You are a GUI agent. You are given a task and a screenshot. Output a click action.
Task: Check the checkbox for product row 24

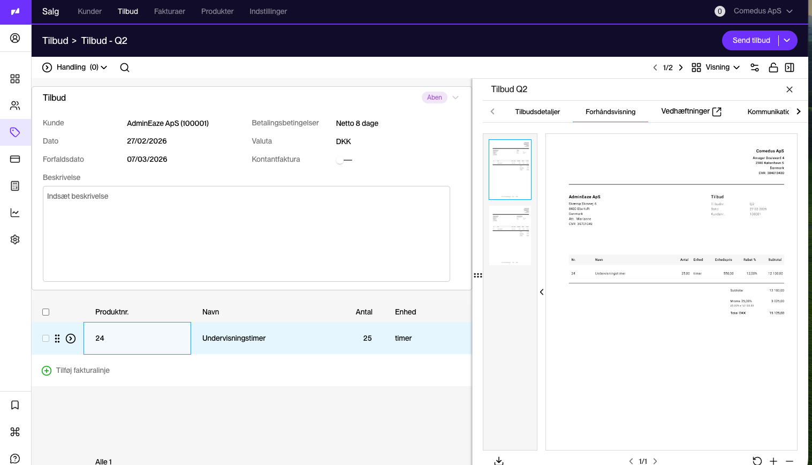point(45,338)
